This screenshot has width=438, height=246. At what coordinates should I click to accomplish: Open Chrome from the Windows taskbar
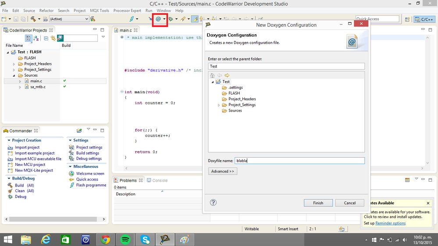click(105, 239)
